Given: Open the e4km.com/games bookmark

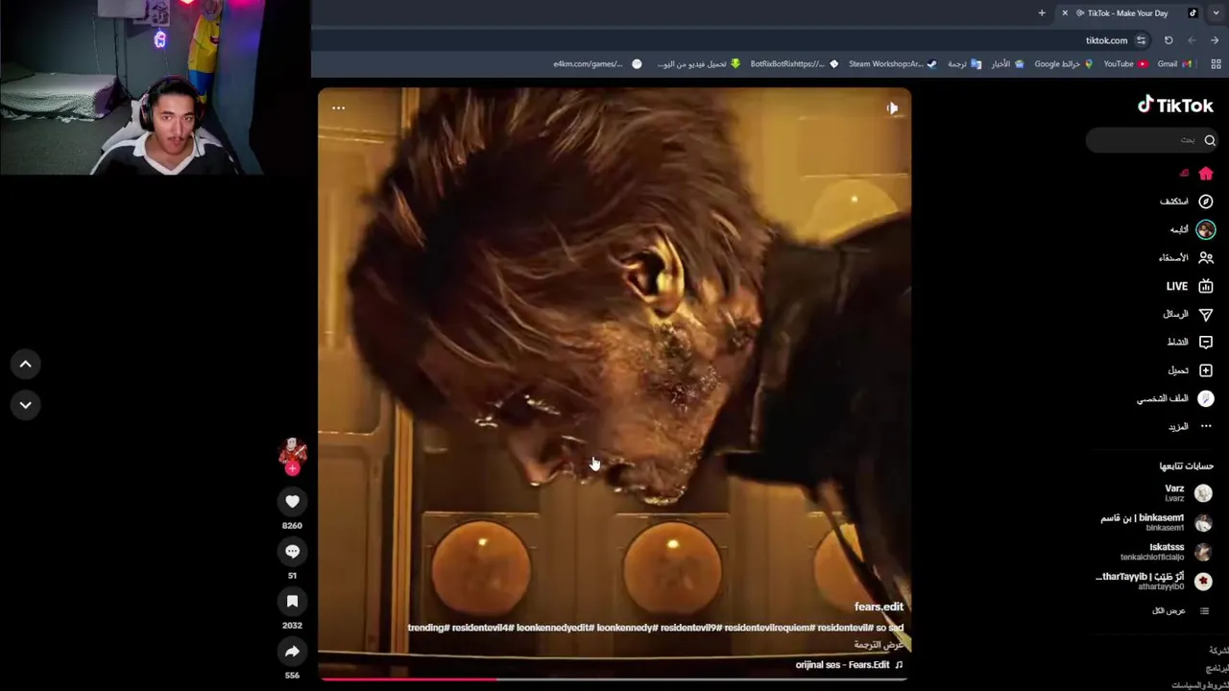Looking at the screenshot, I should click(x=597, y=64).
